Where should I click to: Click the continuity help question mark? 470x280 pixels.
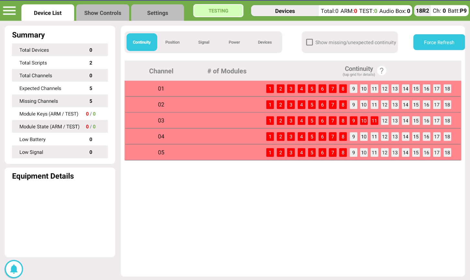pyautogui.click(x=382, y=71)
